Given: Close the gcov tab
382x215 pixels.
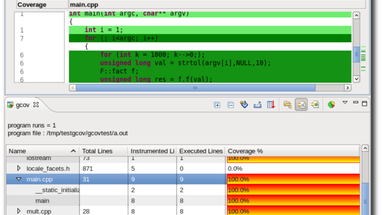Looking at the screenshot, I should tap(36, 105).
